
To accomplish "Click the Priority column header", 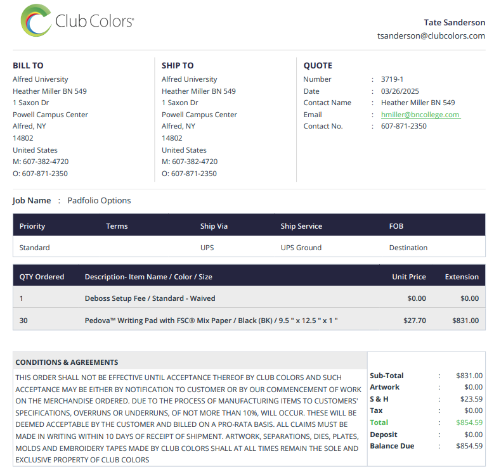I will click(x=32, y=226).
